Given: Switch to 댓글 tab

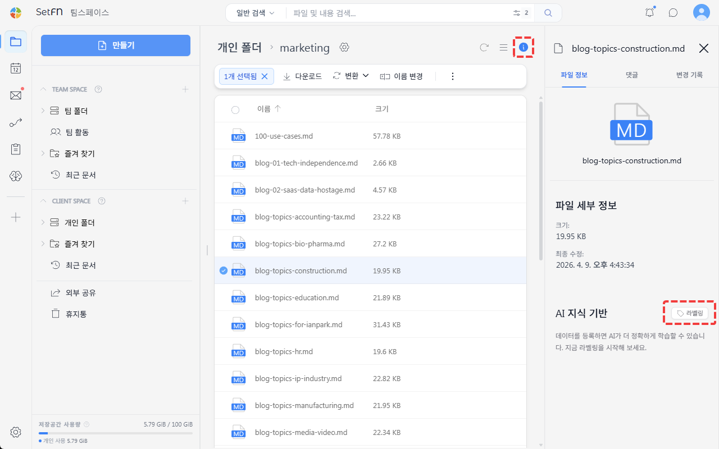Looking at the screenshot, I should point(631,75).
